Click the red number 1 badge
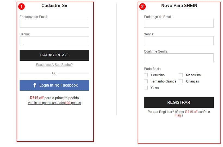The width and height of the screenshot is (223, 147). point(21,7)
